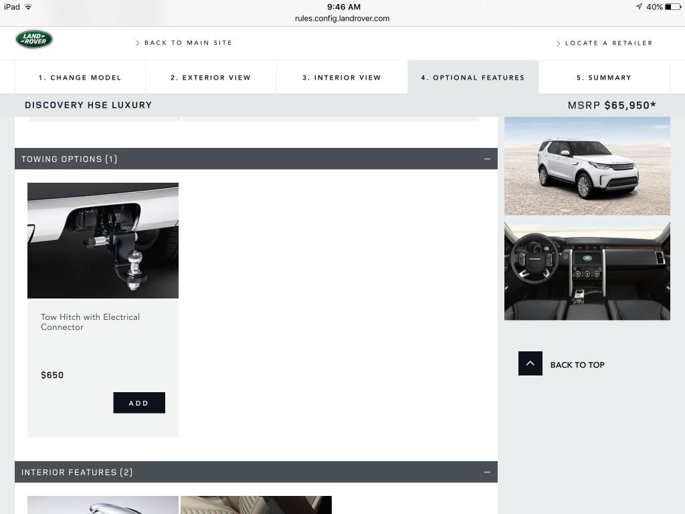Click the Interior Features (2) header text
The width and height of the screenshot is (685, 514).
pyautogui.click(x=77, y=472)
